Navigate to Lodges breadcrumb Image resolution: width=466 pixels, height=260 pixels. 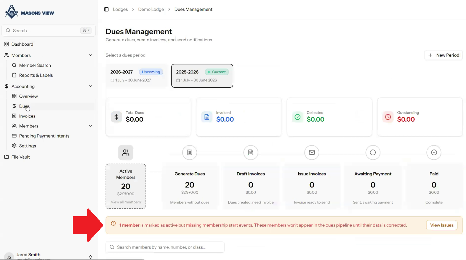[x=120, y=9]
